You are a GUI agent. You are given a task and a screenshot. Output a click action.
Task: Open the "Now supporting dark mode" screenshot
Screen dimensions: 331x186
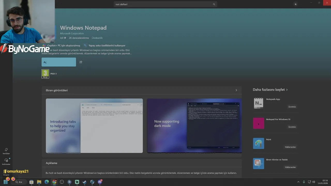pos(194,126)
